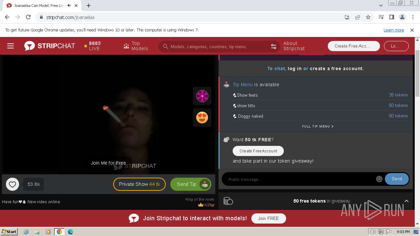This screenshot has height=236, width=420.
Task: Open the spinning wheel icon on video
Action: (x=202, y=96)
